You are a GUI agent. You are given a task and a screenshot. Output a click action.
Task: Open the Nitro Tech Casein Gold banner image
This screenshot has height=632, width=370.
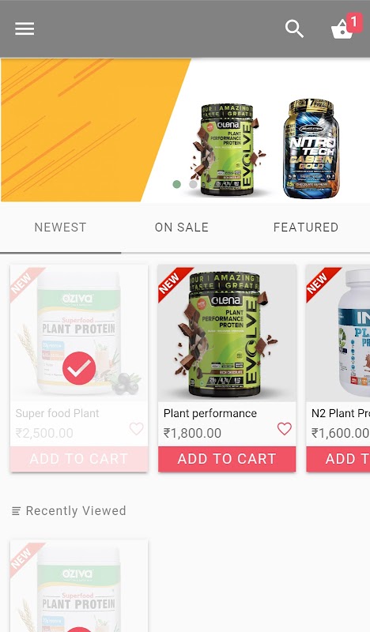(310, 149)
